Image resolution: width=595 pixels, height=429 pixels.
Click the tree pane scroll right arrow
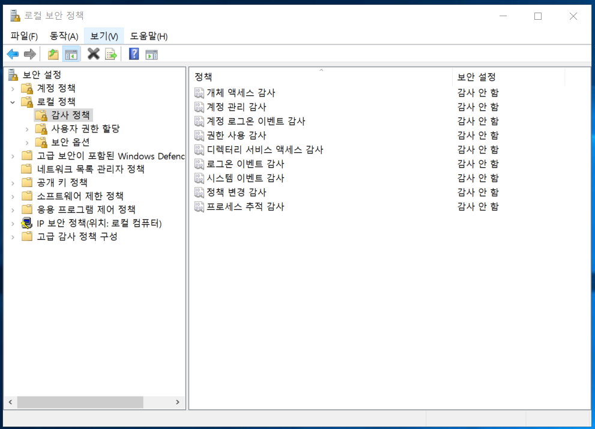click(178, 402)
